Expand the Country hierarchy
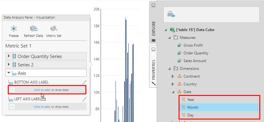The height and width of the screenshot is (122, 264). click(x=173, y=84)
